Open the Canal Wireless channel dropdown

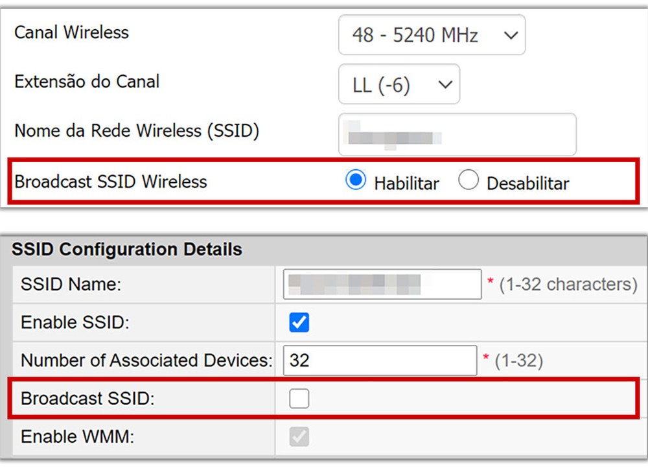pos(432,35)
